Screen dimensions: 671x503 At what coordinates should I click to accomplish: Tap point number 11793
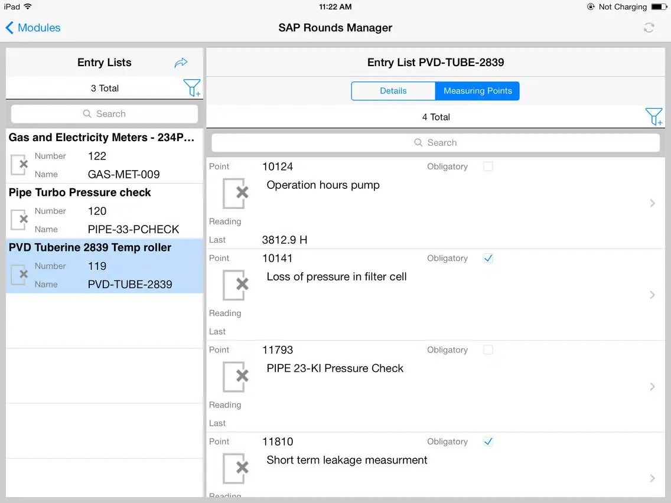click(277, 350)
